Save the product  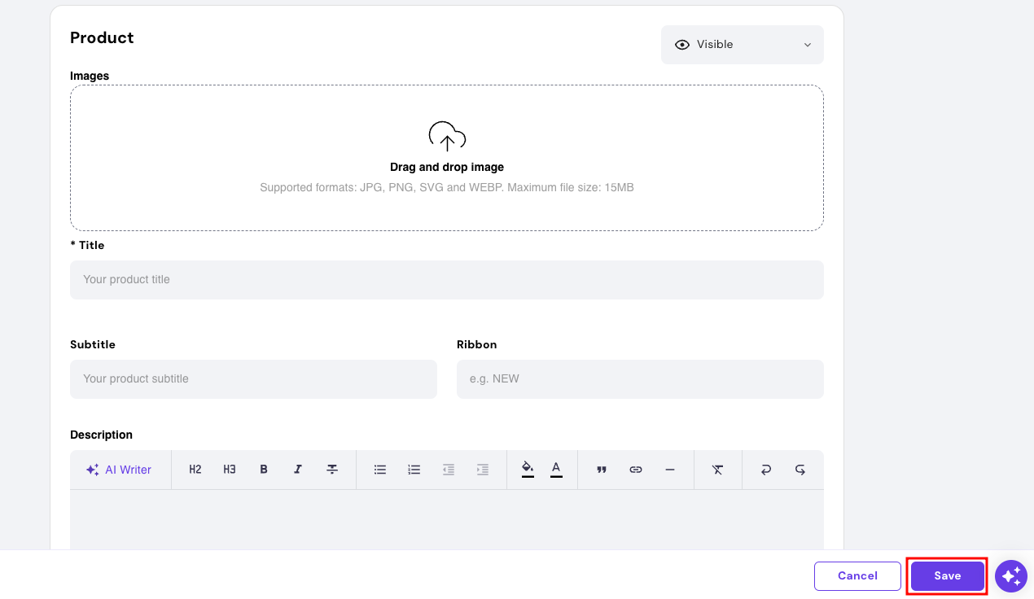pyautogui.click(x=947, y=575)
